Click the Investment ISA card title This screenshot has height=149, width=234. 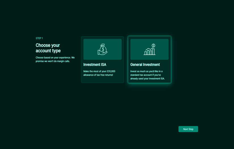[x=95, y=65]
